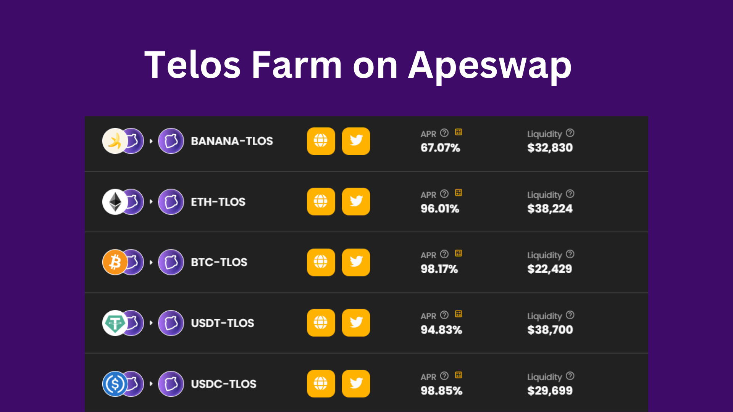Viewport: 733px width, 412px height.
Task: Open the Twitter link for BANANA-TLOS farm
Action: click(x=356, y=141)
